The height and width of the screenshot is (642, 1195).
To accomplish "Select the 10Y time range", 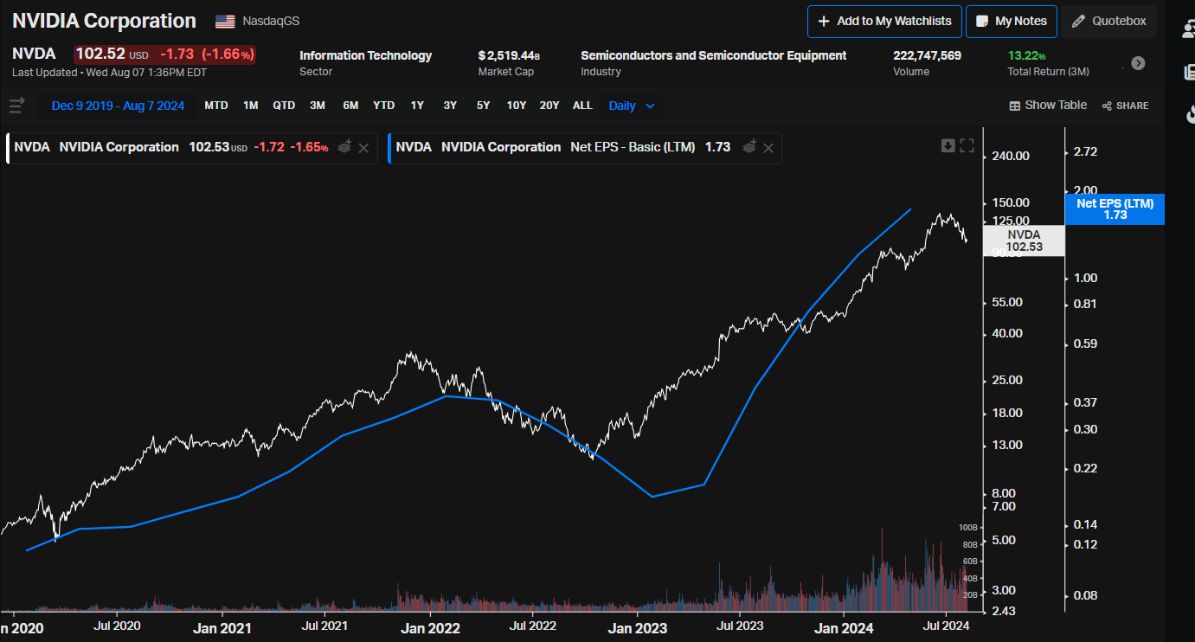I will pyautogui.click(x=517, y=106).
